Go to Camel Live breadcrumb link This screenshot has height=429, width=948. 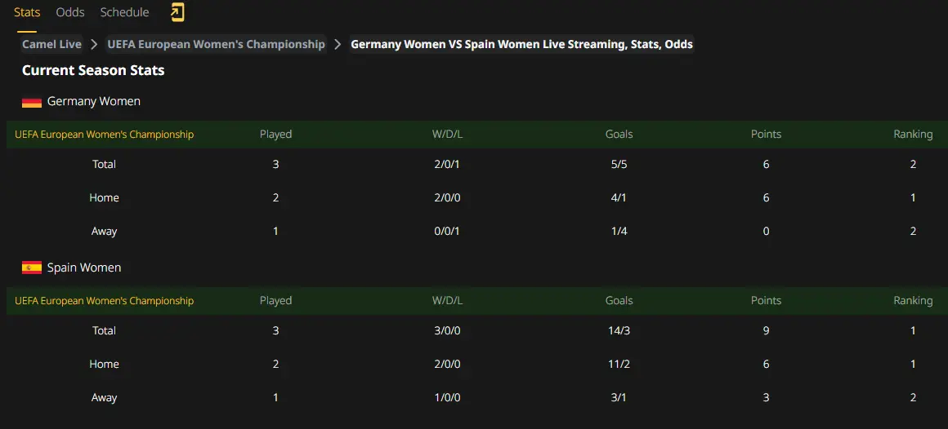pos(52,44)
